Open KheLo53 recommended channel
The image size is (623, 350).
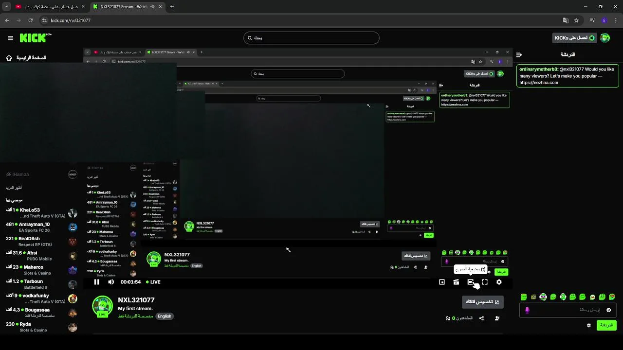tap(41, 213)
